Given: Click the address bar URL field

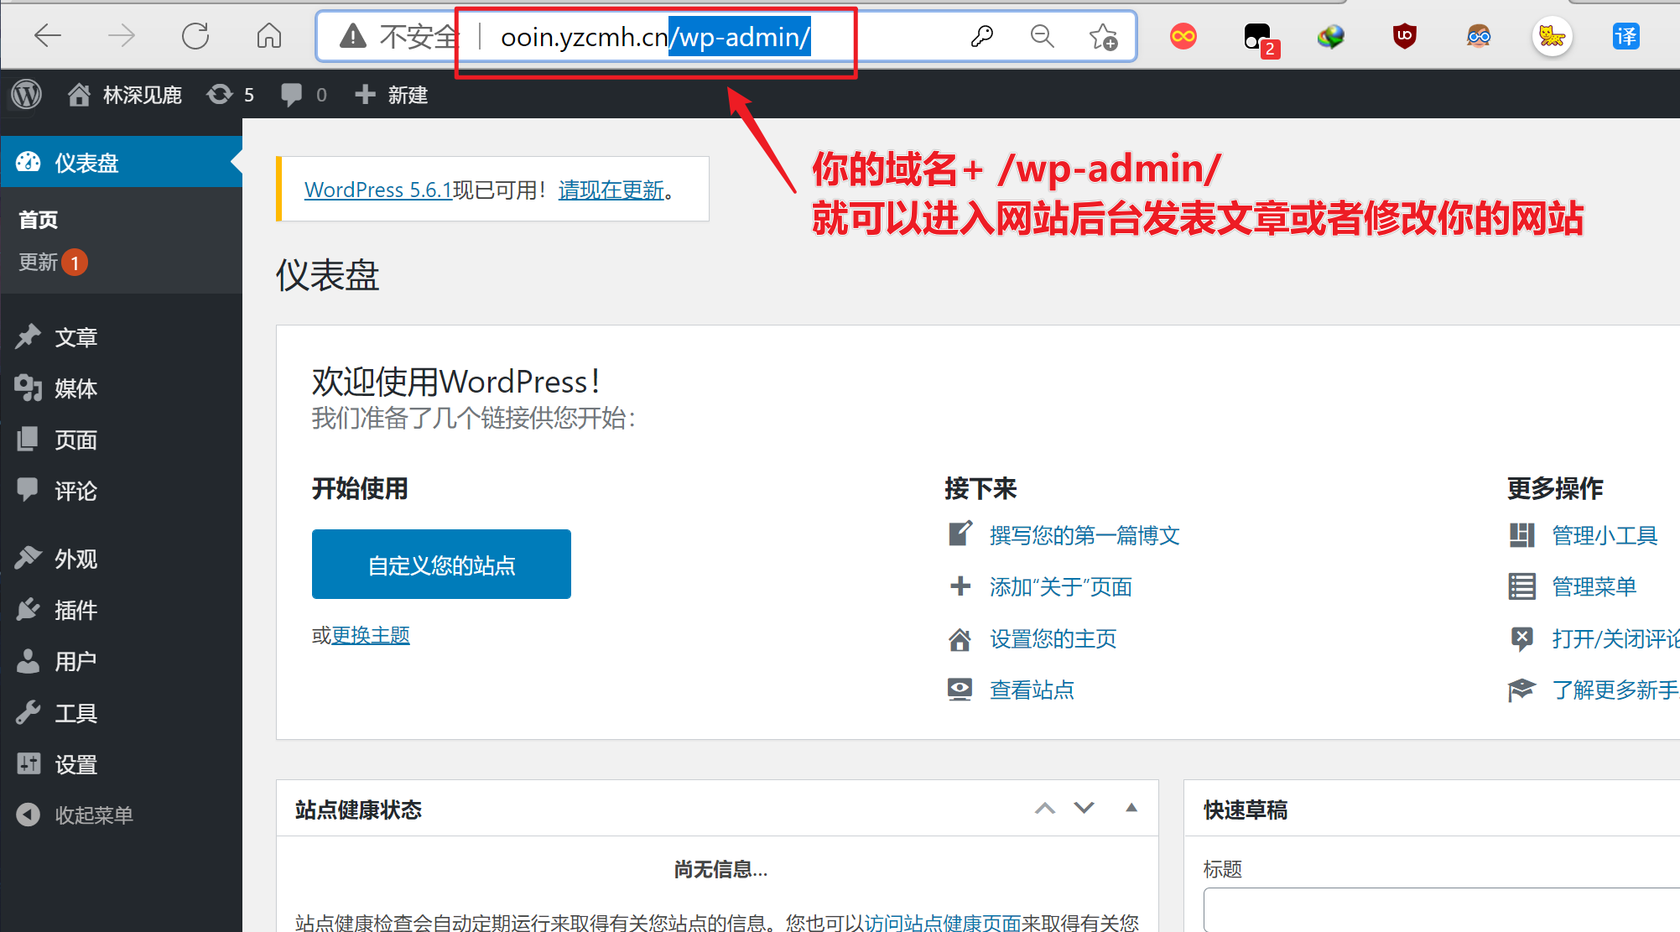Looking at the screenshot, I should [x=726, y=36].
